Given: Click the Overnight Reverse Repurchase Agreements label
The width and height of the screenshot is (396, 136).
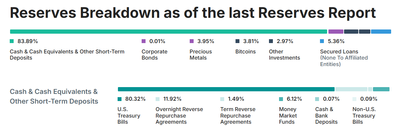Looking at the screenshot, I should pyautogui.click(x=179, y=116).
